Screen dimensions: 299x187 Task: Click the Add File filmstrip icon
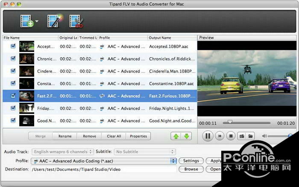26,21
